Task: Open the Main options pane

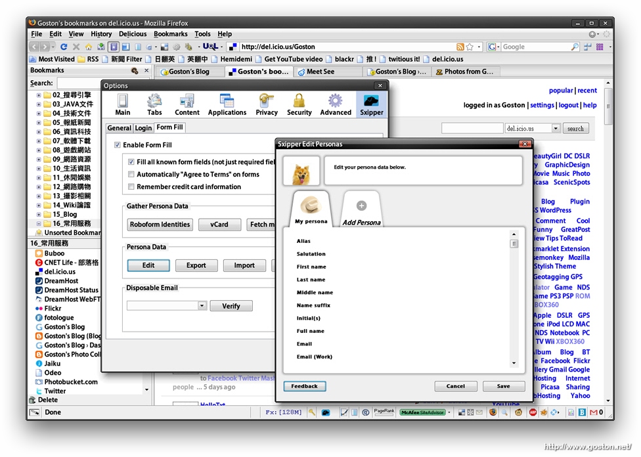Action: pyautogui.click(x=122, y=104)
